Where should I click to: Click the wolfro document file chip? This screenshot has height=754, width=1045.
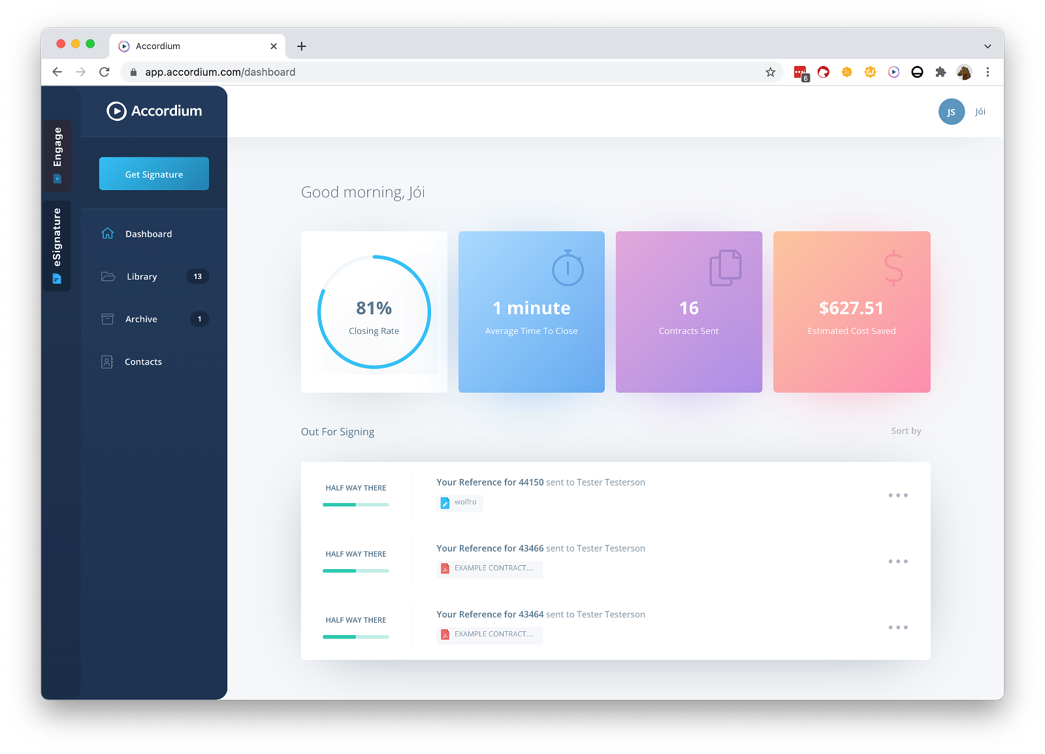point(460,502)
